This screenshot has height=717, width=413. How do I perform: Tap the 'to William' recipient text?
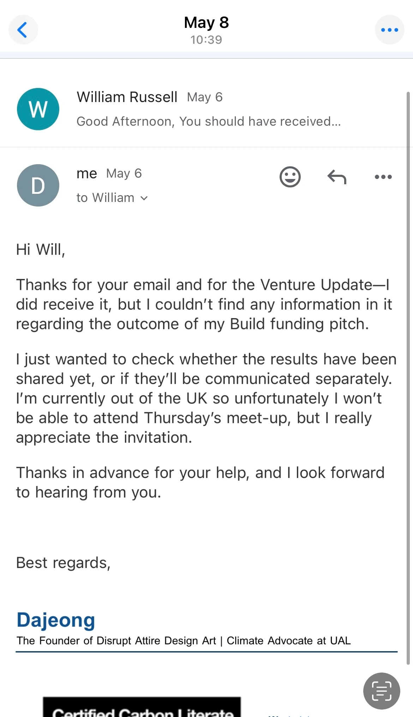(x=105, y=198)
